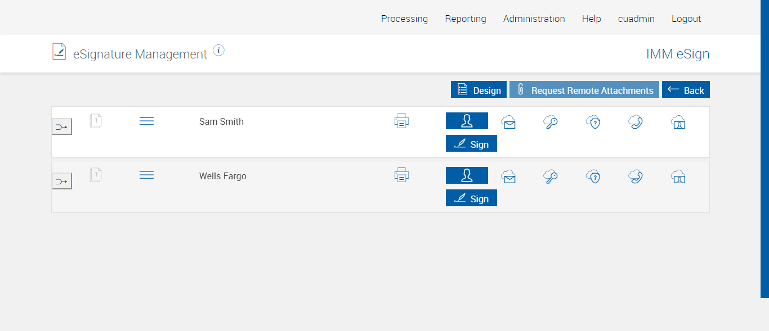The width and height of the screenshot is (769, 331).
Task: Select the in-person signer button for Wells Fargo
Action: point(467,175)
